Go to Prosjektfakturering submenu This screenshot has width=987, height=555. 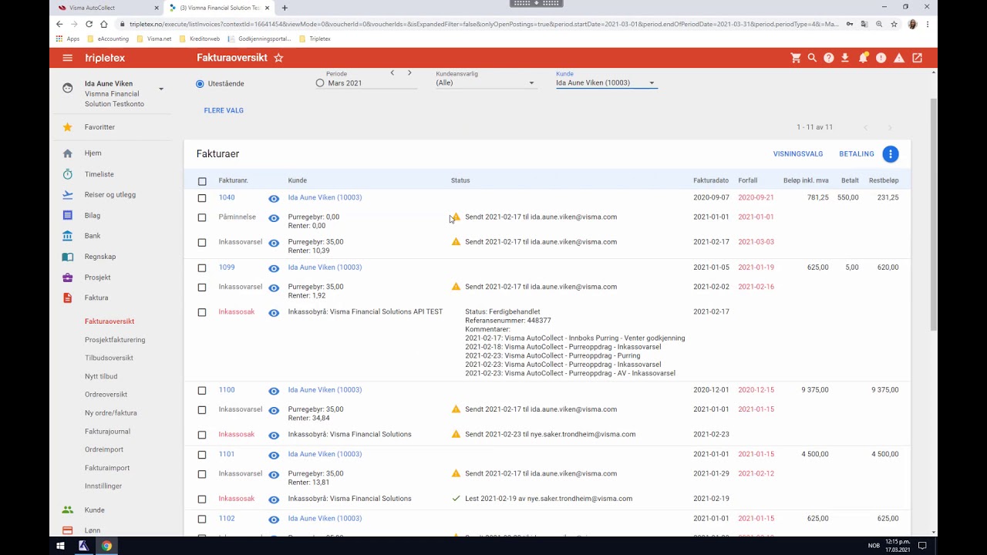(x=115, y=340)
